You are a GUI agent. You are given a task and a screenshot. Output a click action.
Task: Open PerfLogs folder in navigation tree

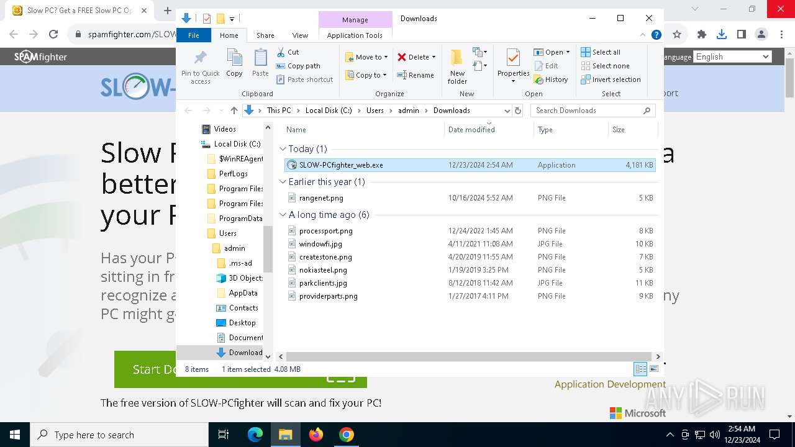tap(233, 174)
